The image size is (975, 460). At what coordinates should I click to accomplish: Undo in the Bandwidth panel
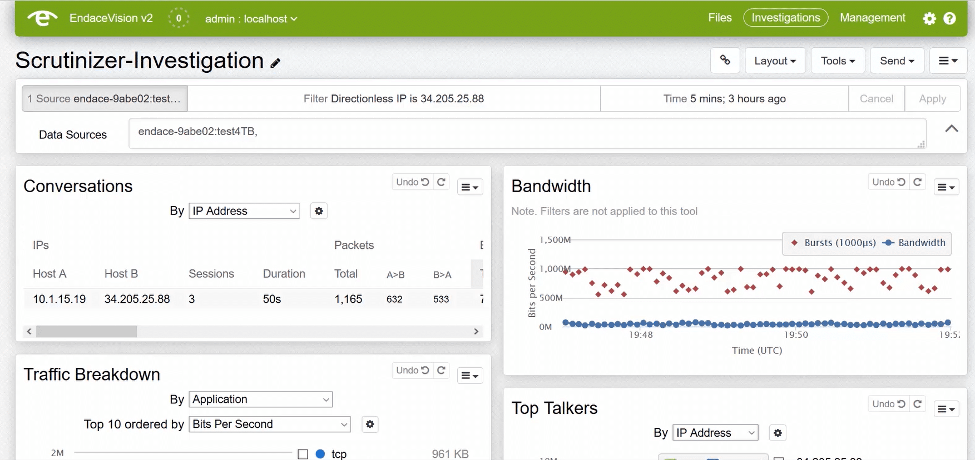point(889,182)
